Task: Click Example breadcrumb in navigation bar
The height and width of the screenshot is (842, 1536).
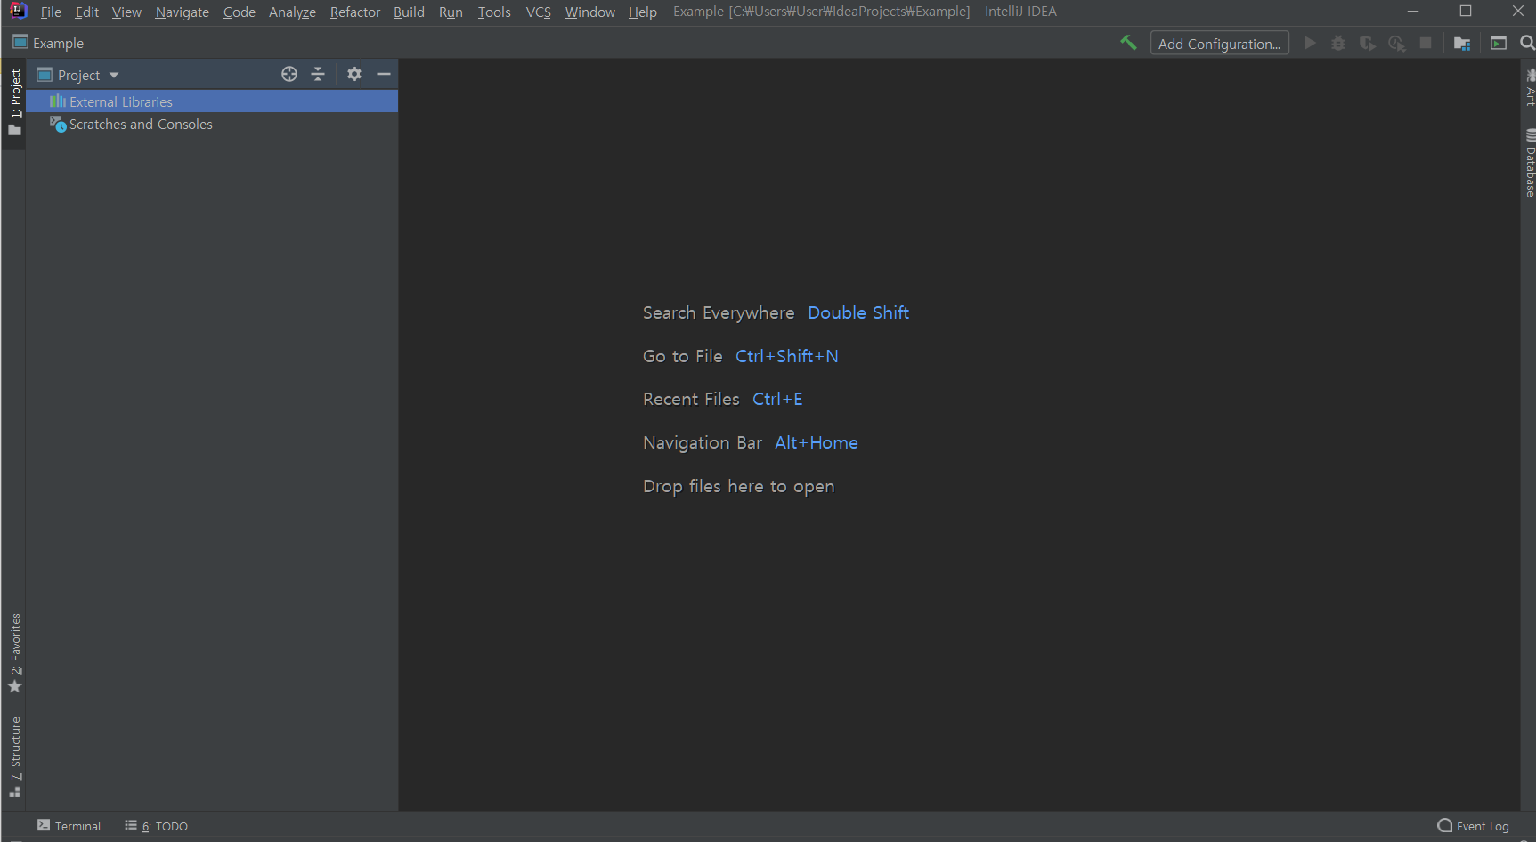Action: (58, 43)
